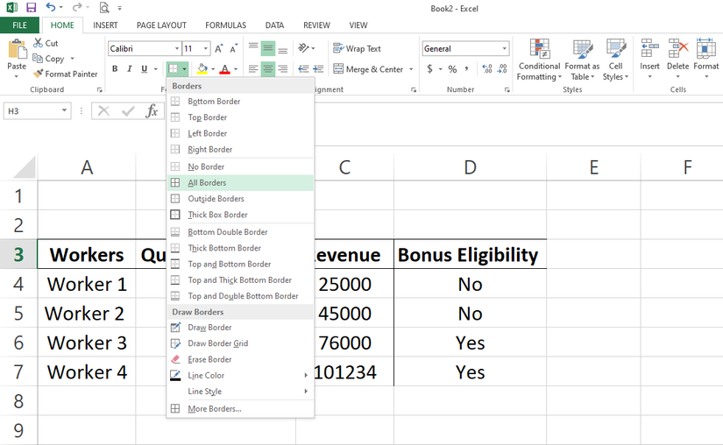
Task: Click Increase Decimal icon
Action: pos(487,69)
